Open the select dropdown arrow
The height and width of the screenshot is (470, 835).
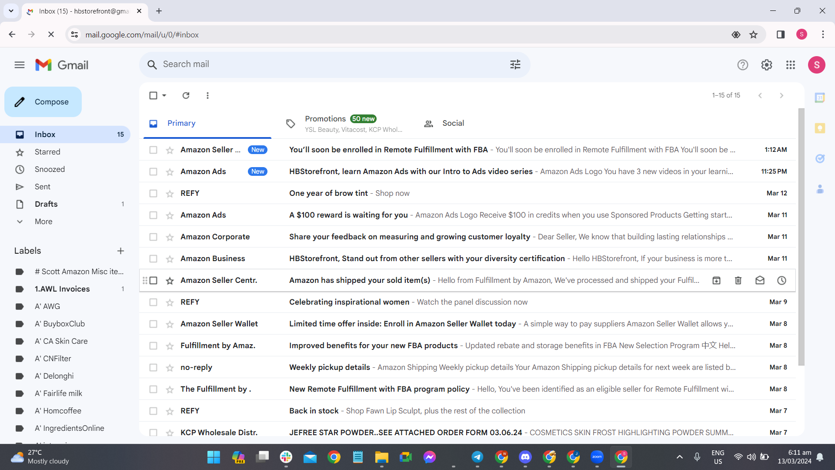[164, 95]
